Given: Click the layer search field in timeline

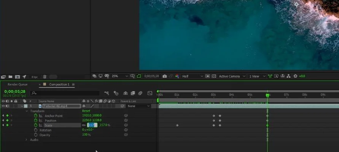Looking at the screenshot, I should pos(65,93).
